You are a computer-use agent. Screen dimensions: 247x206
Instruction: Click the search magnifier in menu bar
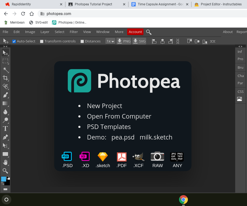pos(149,32)
